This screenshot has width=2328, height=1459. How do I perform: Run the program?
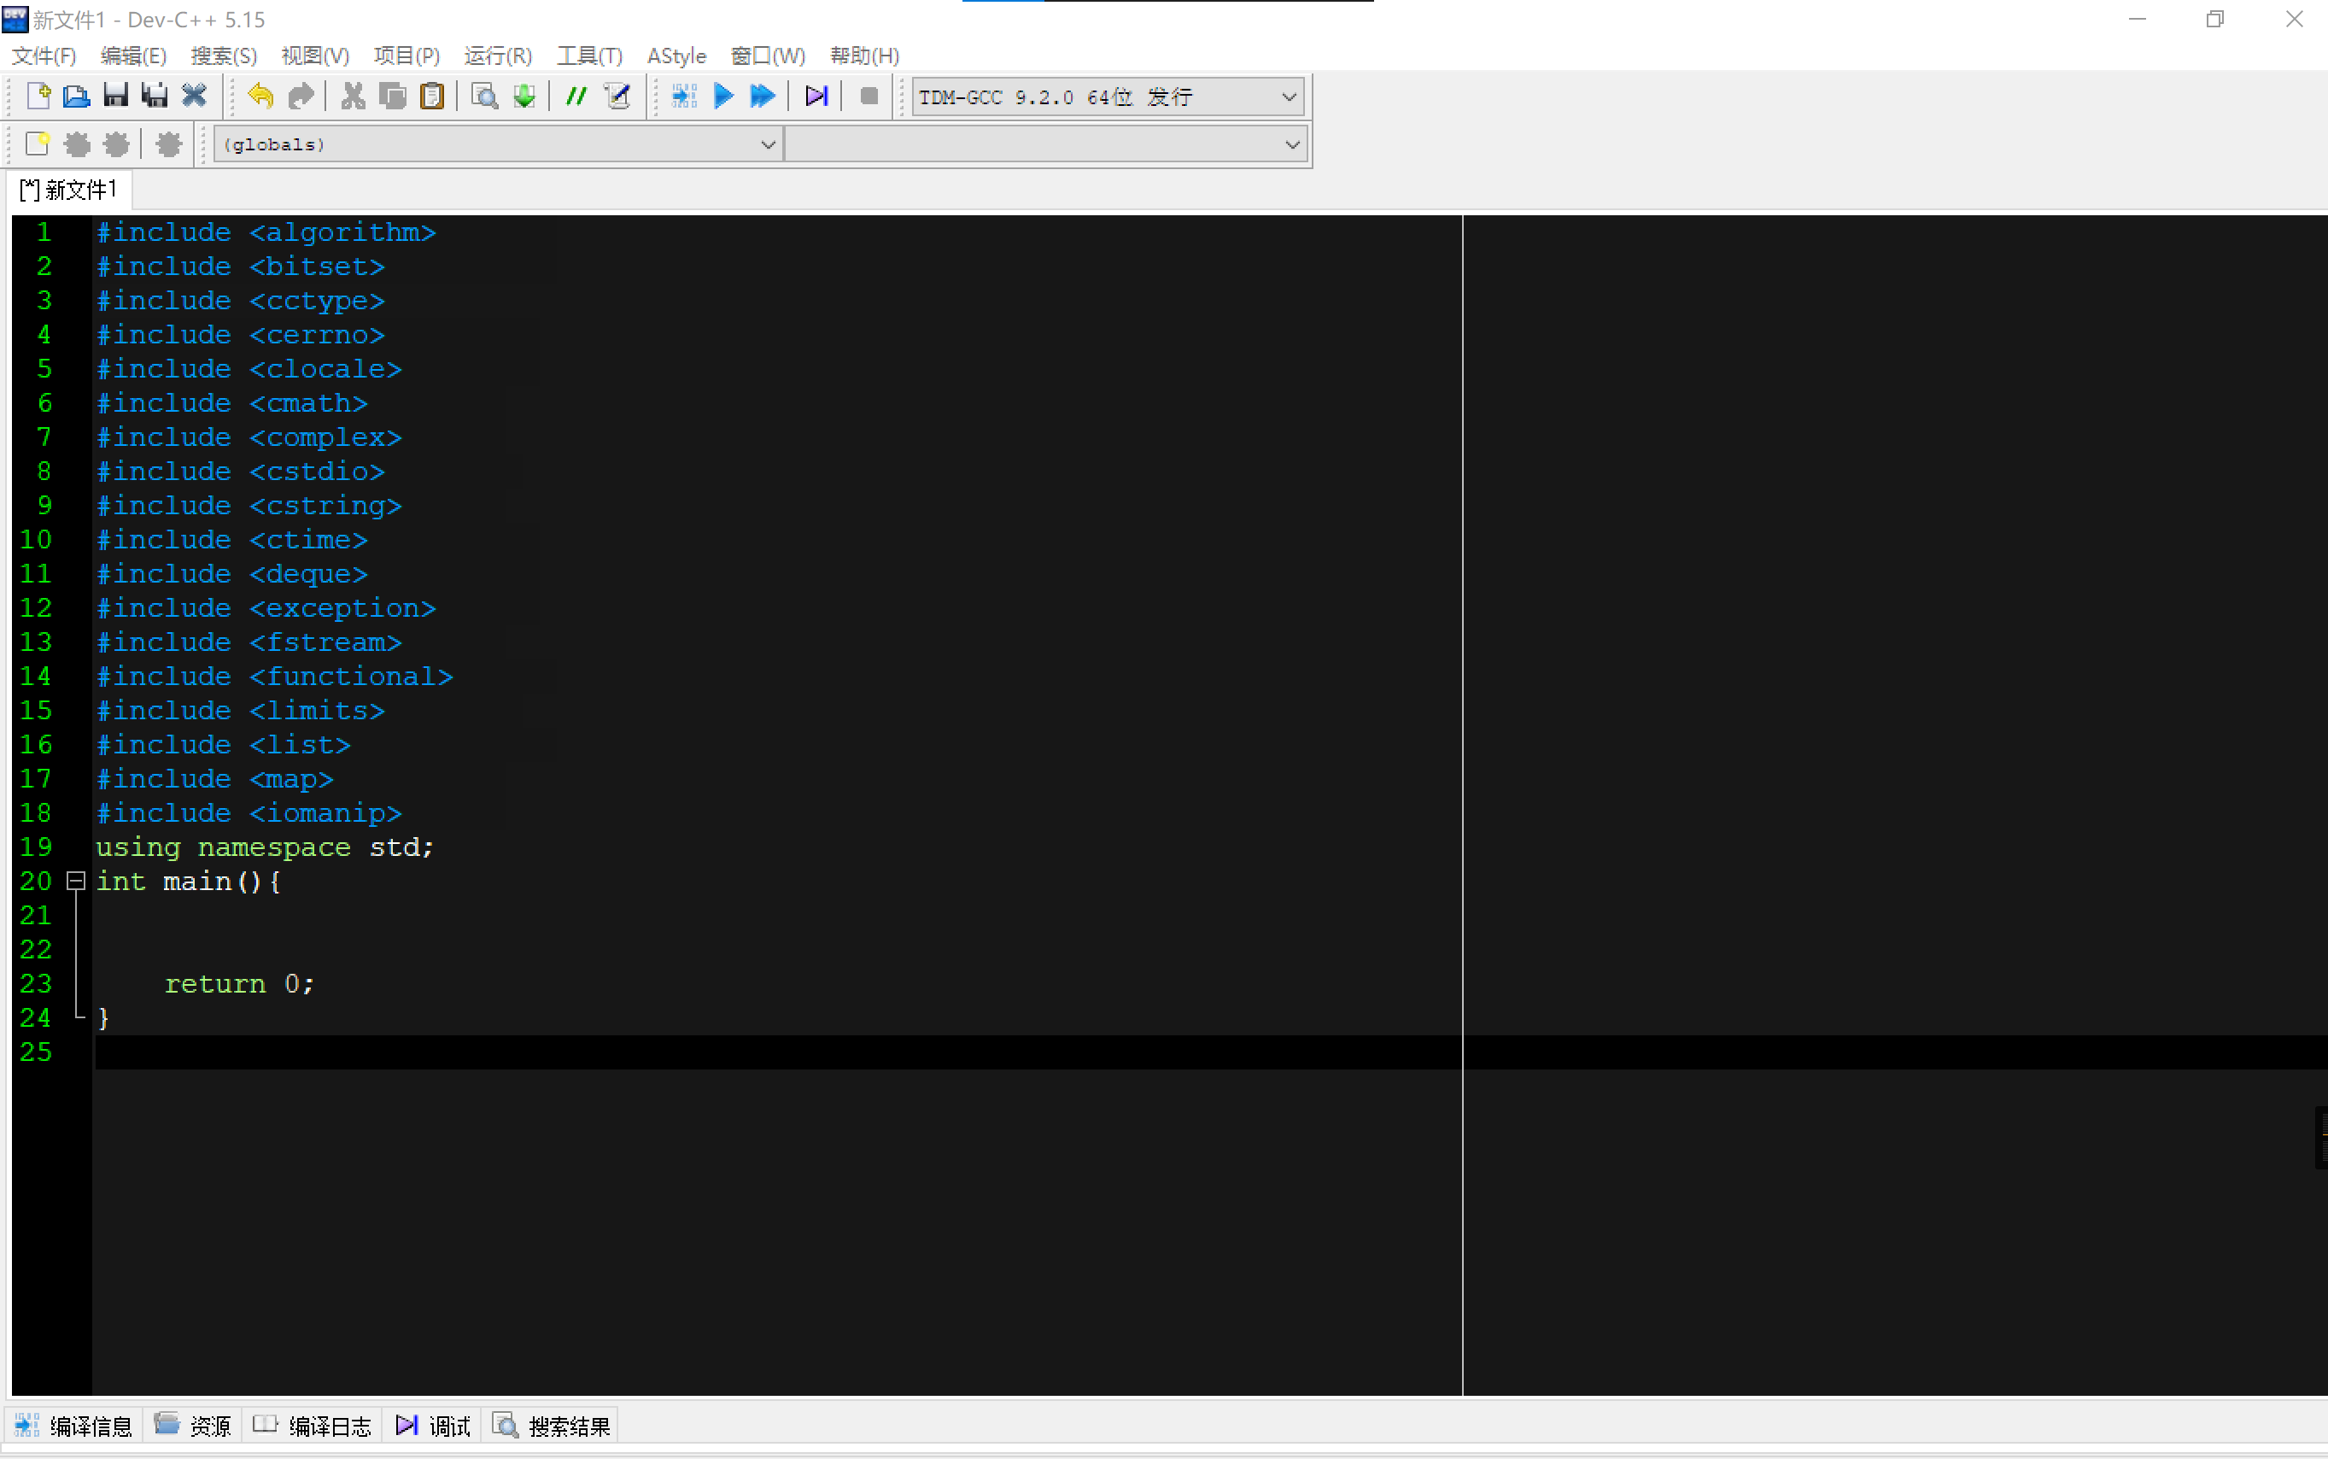723,96
